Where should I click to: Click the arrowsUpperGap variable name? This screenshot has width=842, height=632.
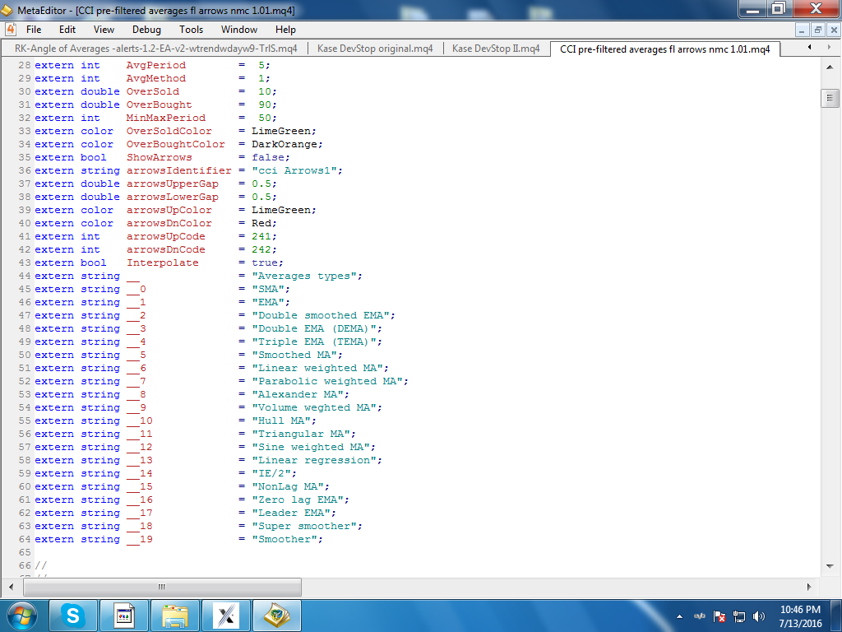tap(173, 184)
